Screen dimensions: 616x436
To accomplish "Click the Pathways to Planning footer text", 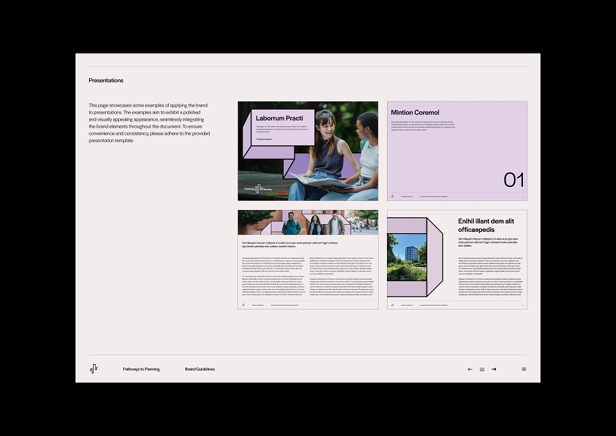I will (141, 369).
